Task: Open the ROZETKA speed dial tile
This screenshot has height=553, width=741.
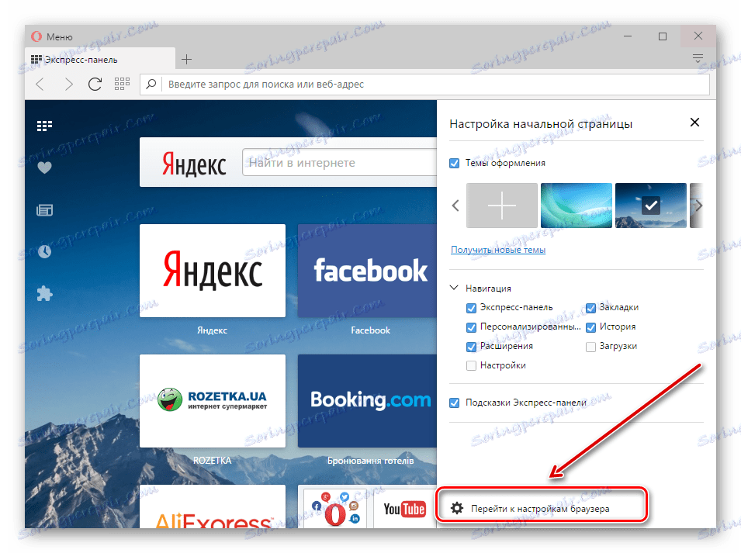Action: pos(213,401)
